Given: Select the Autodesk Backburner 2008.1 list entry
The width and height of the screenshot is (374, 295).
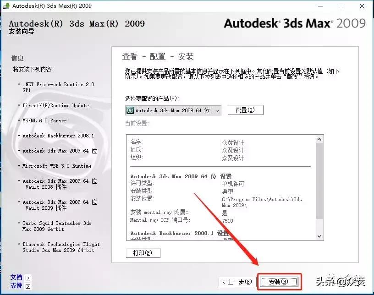Looking at the screenshot, I should (59, 136).
